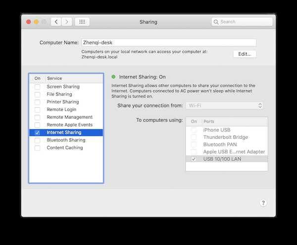The image size is (297, 245).
Task: Check the Bluetooth PAN port checkbox
Action: pyautogui.click(x=194, y=144)
